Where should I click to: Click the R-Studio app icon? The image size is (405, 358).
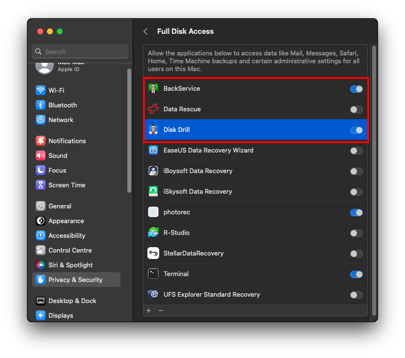pyautogui.click(x=153, y=233)
